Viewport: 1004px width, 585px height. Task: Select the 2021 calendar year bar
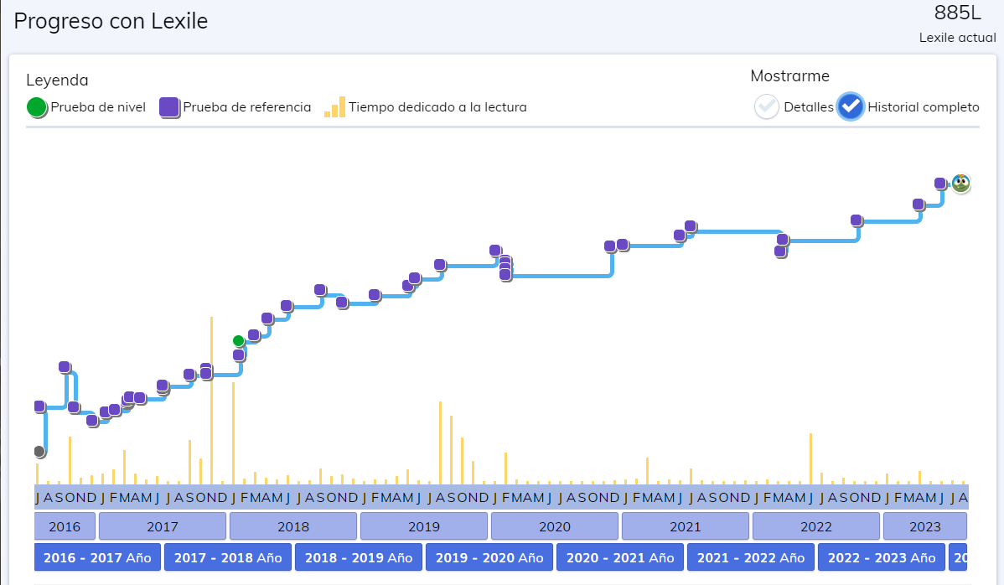tap(686, 526)
